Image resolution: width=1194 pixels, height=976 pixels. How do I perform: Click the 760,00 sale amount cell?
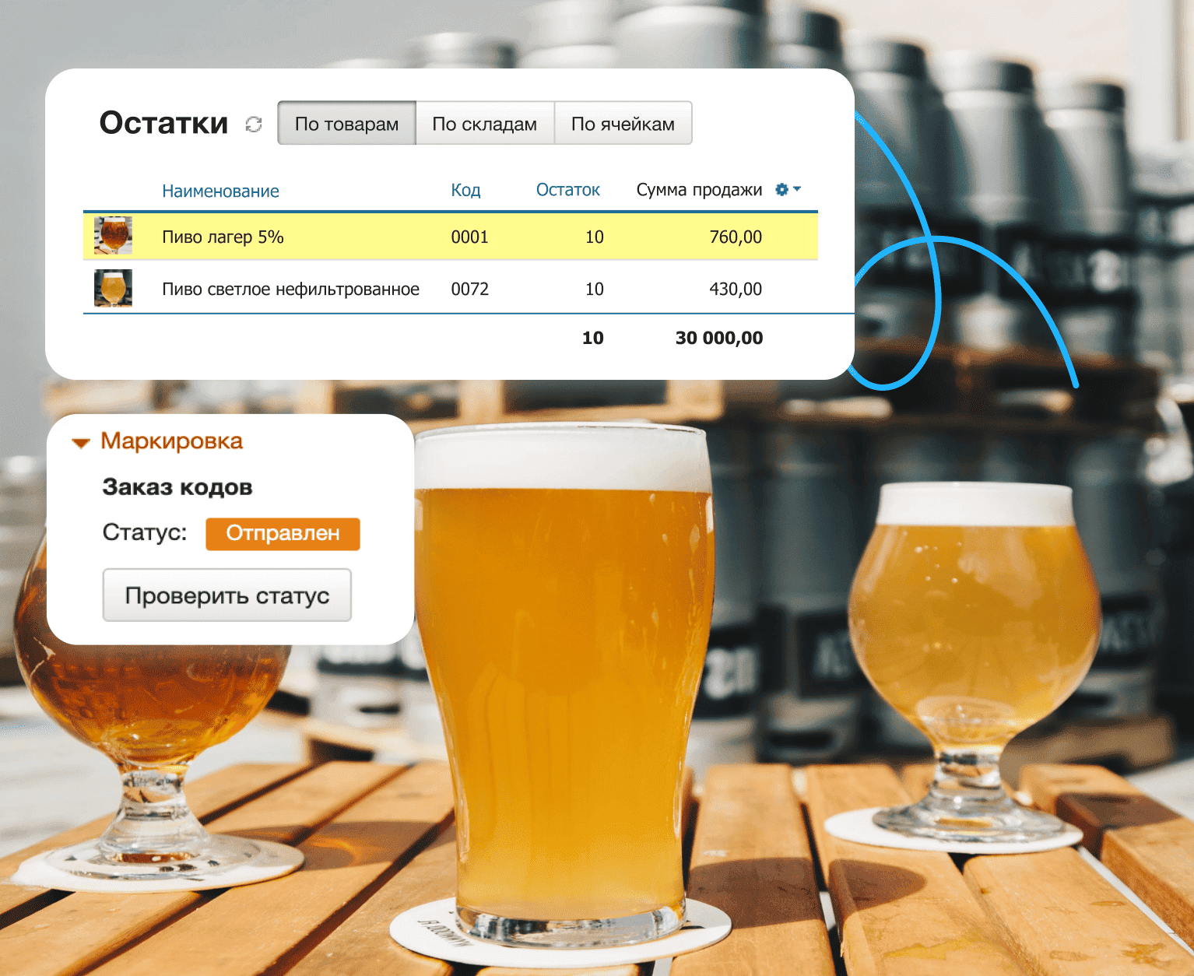tap(735, 237)
